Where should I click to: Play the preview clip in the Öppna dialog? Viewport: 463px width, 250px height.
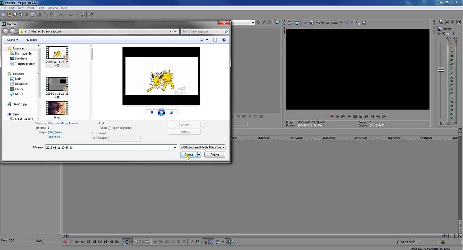click(x=161, y=112)
